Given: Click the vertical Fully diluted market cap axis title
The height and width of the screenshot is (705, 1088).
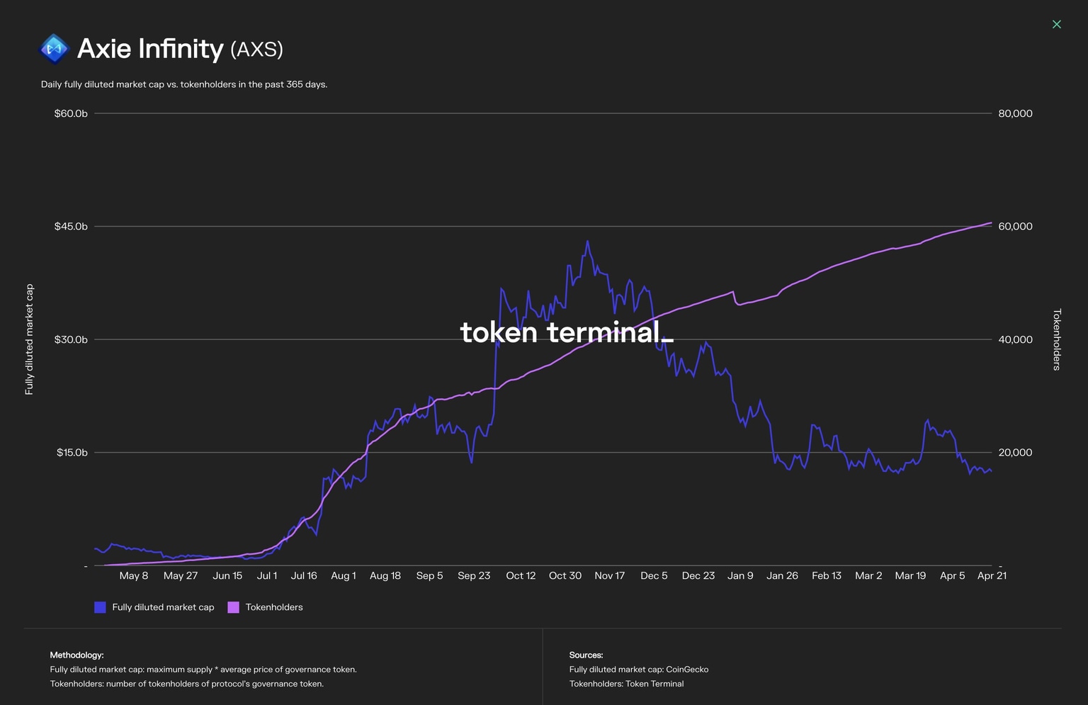Looking at the screenshot, I should 29,339.
